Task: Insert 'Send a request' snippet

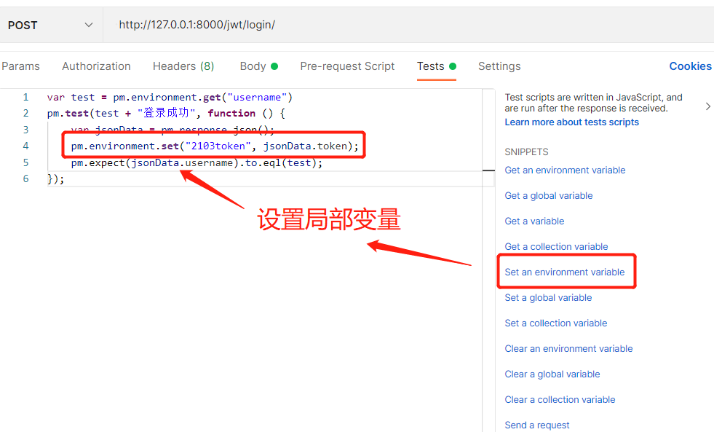Action: (537, 425)
